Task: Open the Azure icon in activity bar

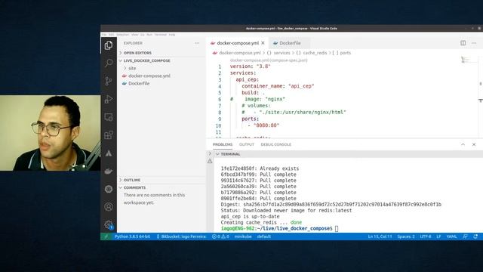Action: pyautogui.click(x=109, y=153)
